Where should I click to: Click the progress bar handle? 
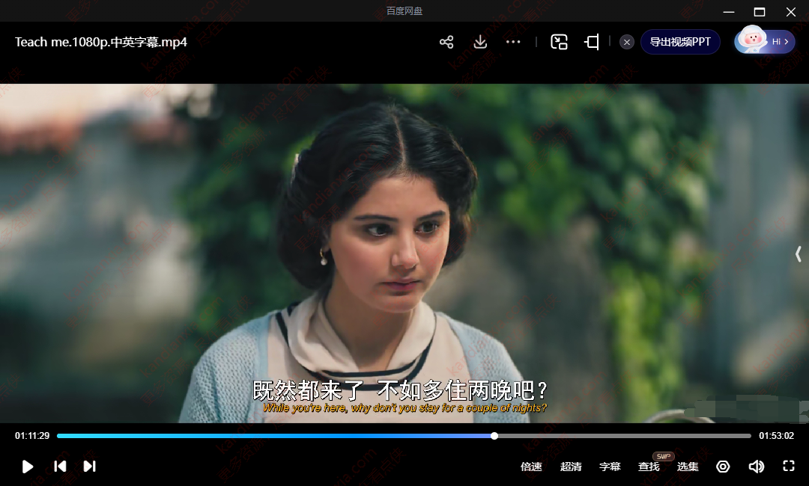pos(494,436)
